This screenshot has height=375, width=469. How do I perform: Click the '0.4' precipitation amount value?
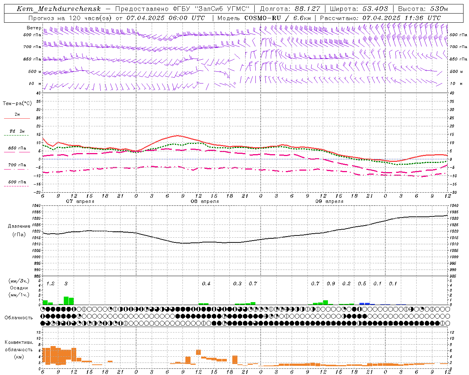[206, 284]
